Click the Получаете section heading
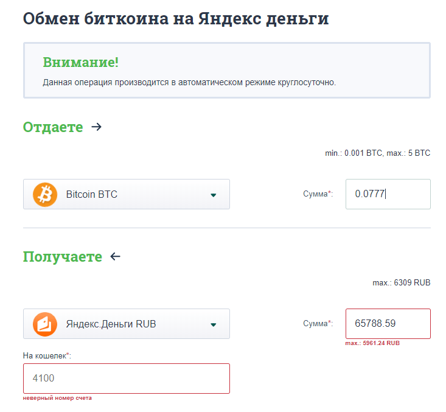Image resolution: width=446 pixels, height=412 pixels. point(63,257)
